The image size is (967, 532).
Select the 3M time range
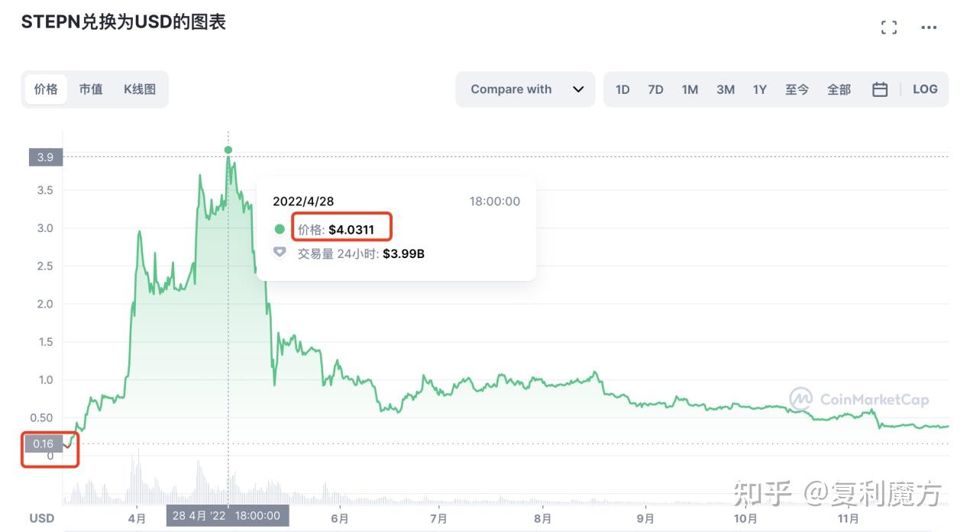(726, 89)
